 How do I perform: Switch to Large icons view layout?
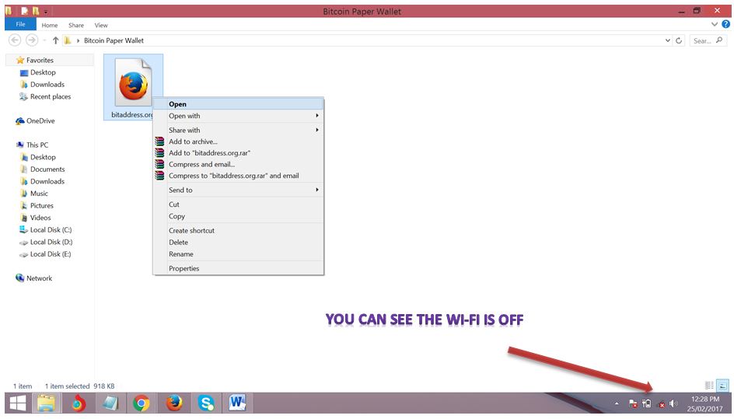coord(723,386)
